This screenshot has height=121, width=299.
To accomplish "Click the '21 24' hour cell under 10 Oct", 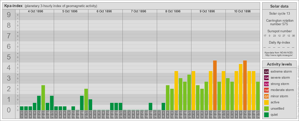I will (x=258, y=114).
